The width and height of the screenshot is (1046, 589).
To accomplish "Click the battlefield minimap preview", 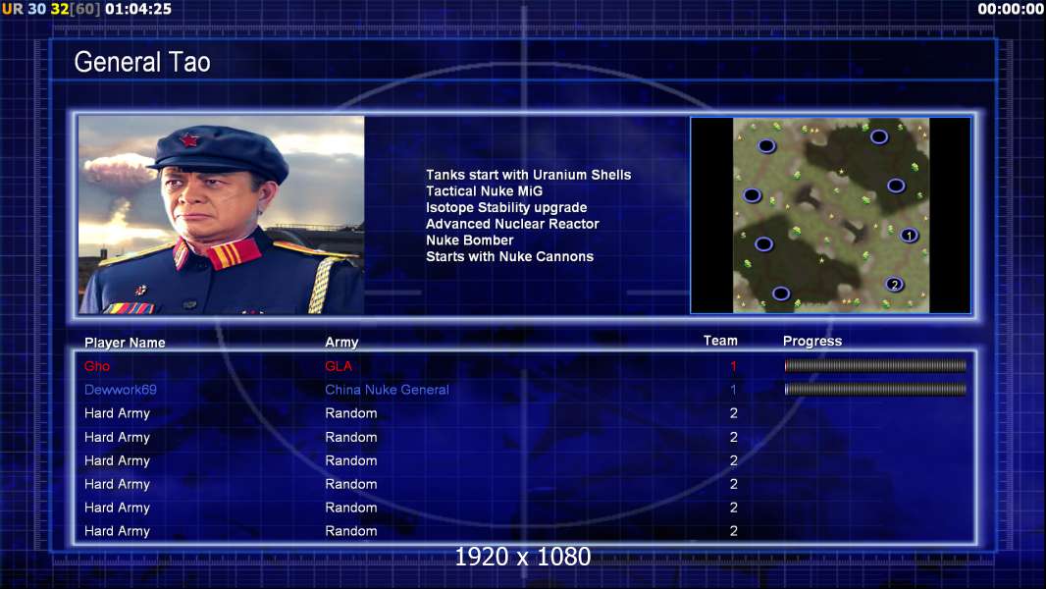I will point(830,215).
